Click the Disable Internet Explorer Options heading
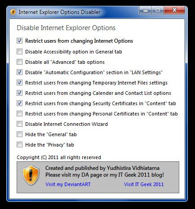This screenshot has width=195, height=209. (x=66, y=28)
